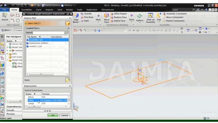Apply the Chamfer tool
The height and width of the screenshot is (123, 218).
[86, 14]
